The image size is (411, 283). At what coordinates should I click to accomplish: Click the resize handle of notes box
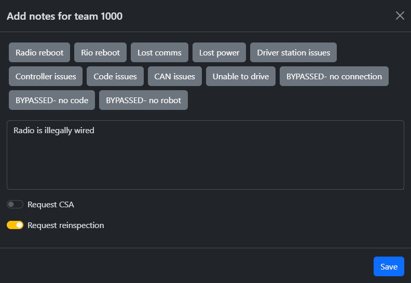(x=401, y=187)
